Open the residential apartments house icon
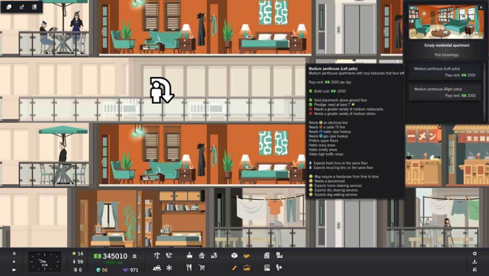489x276 pixels. click(x=202, y=255)
